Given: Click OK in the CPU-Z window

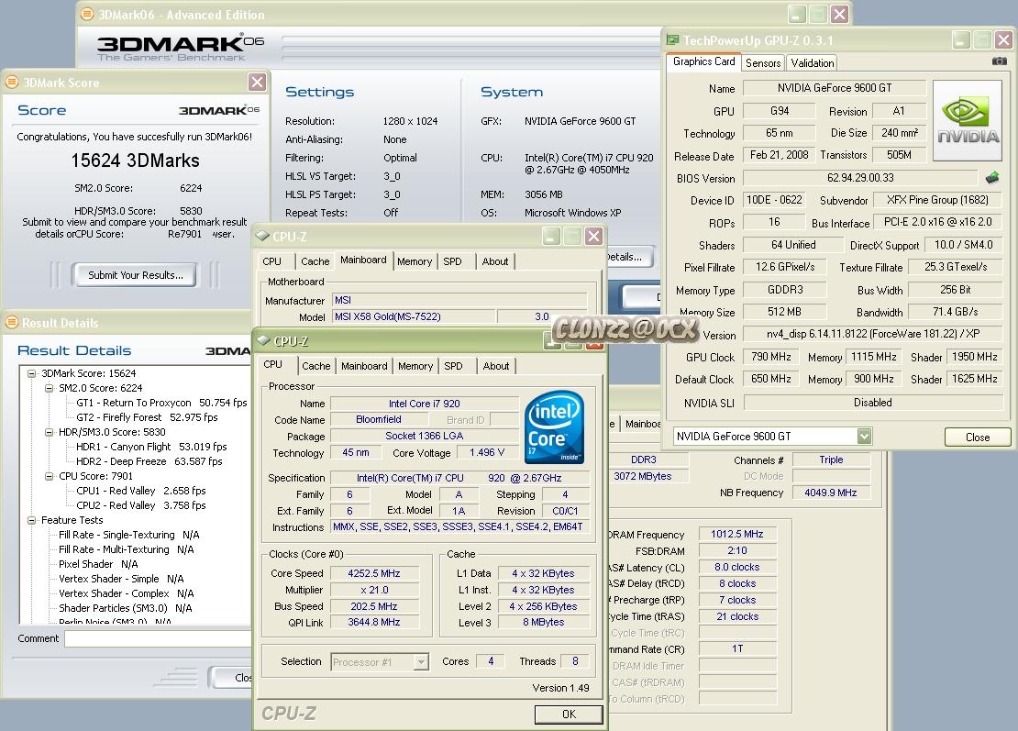Looking at the screenshot, I should point(569,714).
